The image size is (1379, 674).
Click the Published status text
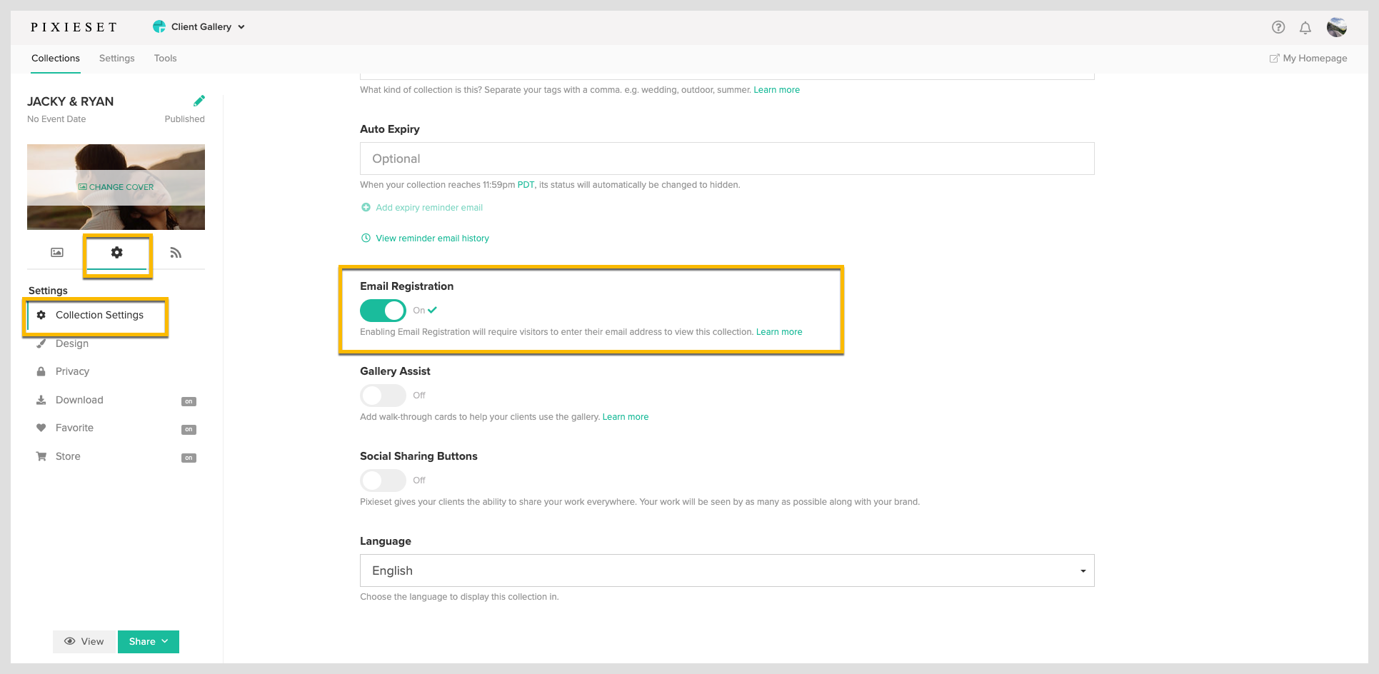click(184, 119)
